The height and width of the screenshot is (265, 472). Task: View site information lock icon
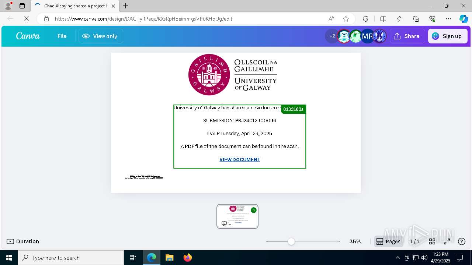[x=46, y=19]
